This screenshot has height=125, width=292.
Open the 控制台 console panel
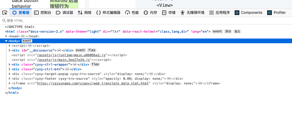(x=43, y=13)
